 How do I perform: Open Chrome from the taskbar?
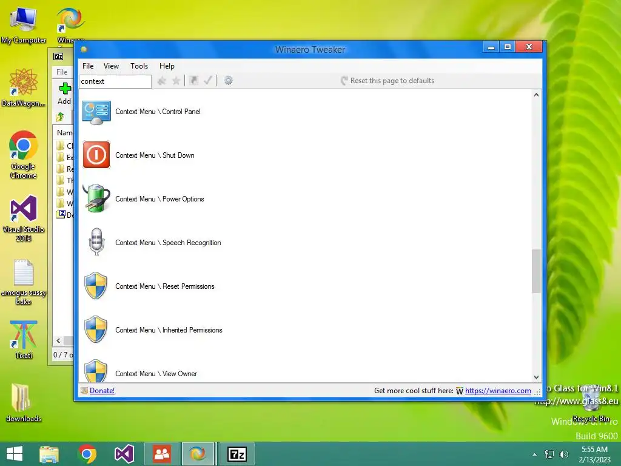[x=87, y=454]
